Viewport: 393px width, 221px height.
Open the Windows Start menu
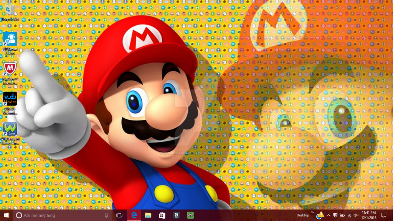(x=6, y=215)
